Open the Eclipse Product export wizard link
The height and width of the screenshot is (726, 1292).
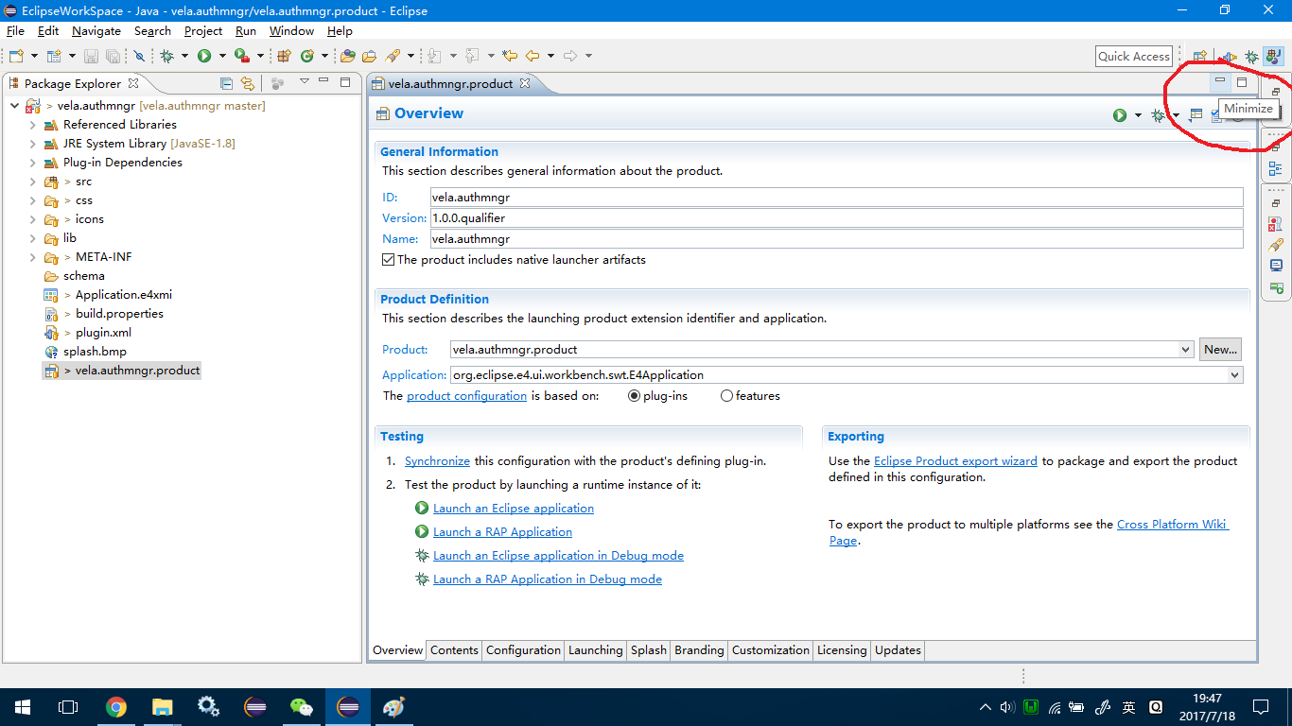click(955, 461)
